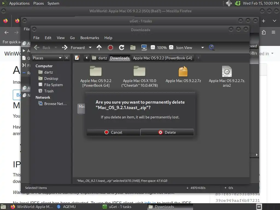This screenshot has height=210, width=280.
Task: Open Firefox list all tabs chevron
Action: click(x=275, y=21)
